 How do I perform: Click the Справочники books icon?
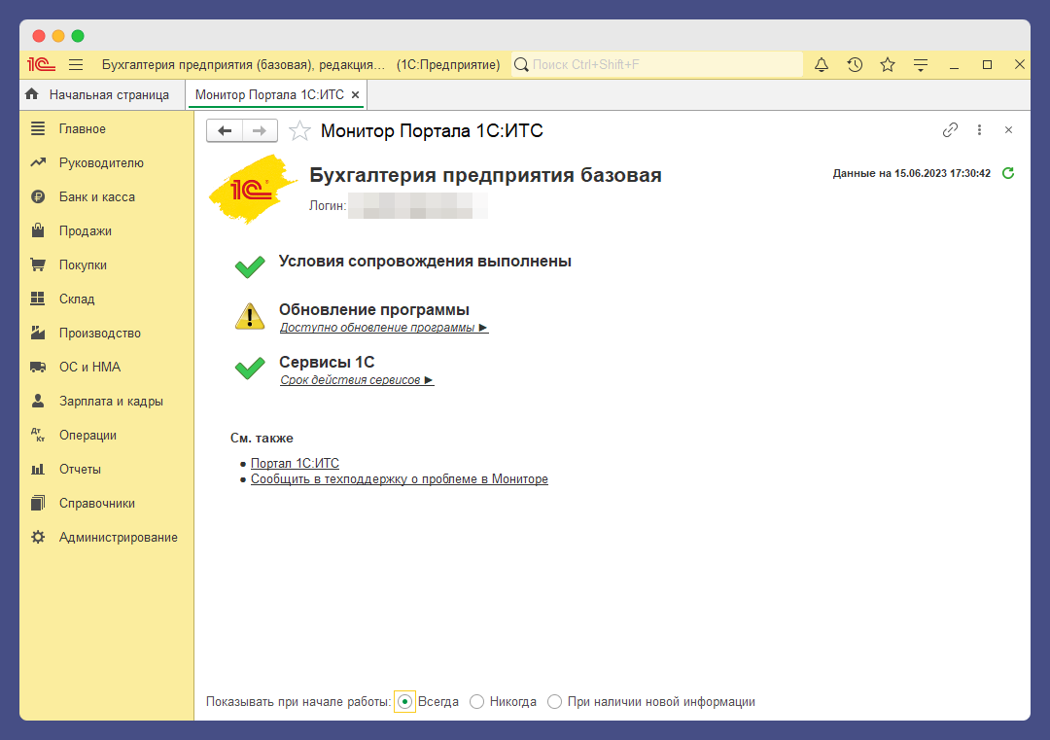click(38, 503)
